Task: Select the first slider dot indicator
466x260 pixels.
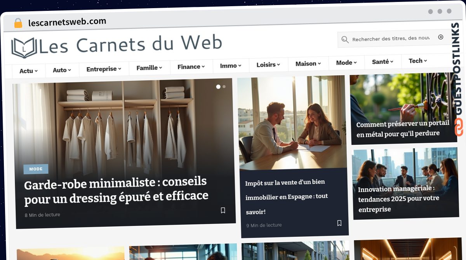Action: [x=218, y=87]
